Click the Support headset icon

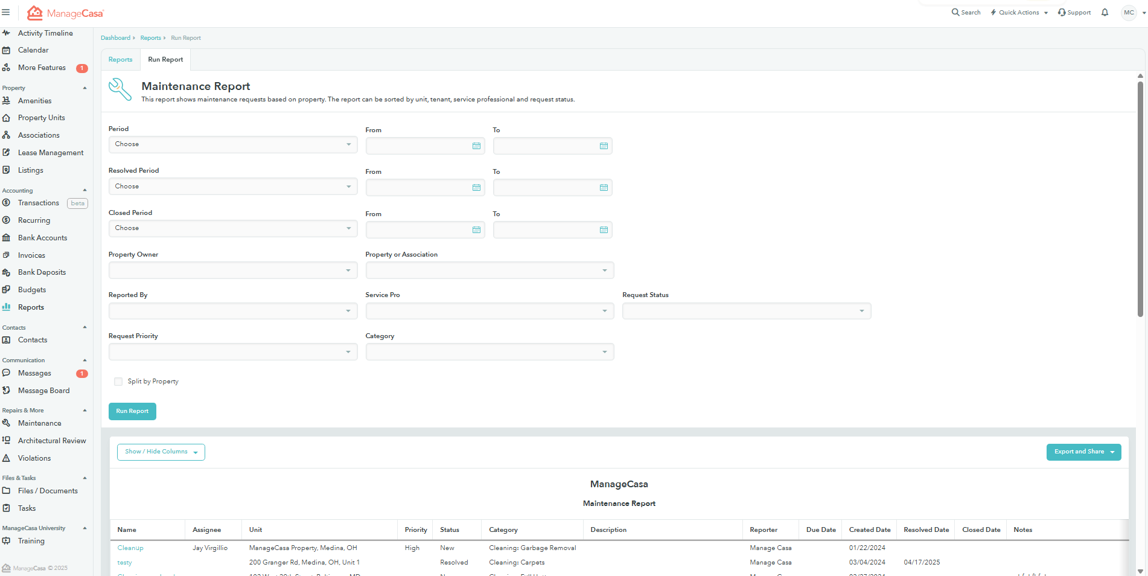pos(1062,12)
